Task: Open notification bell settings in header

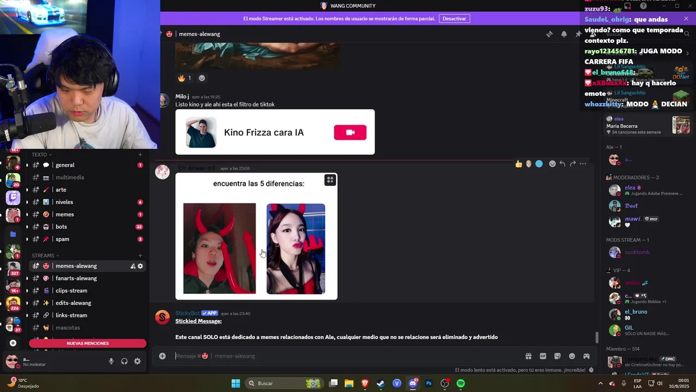Action: coord(564,34)
